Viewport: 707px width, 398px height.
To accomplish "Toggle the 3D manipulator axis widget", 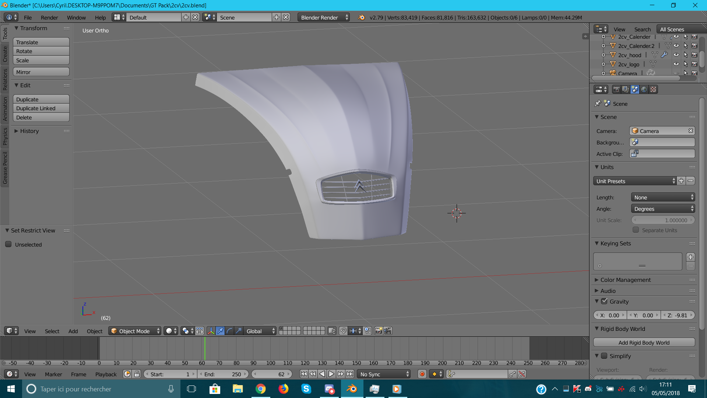I will tap(211, 331).
